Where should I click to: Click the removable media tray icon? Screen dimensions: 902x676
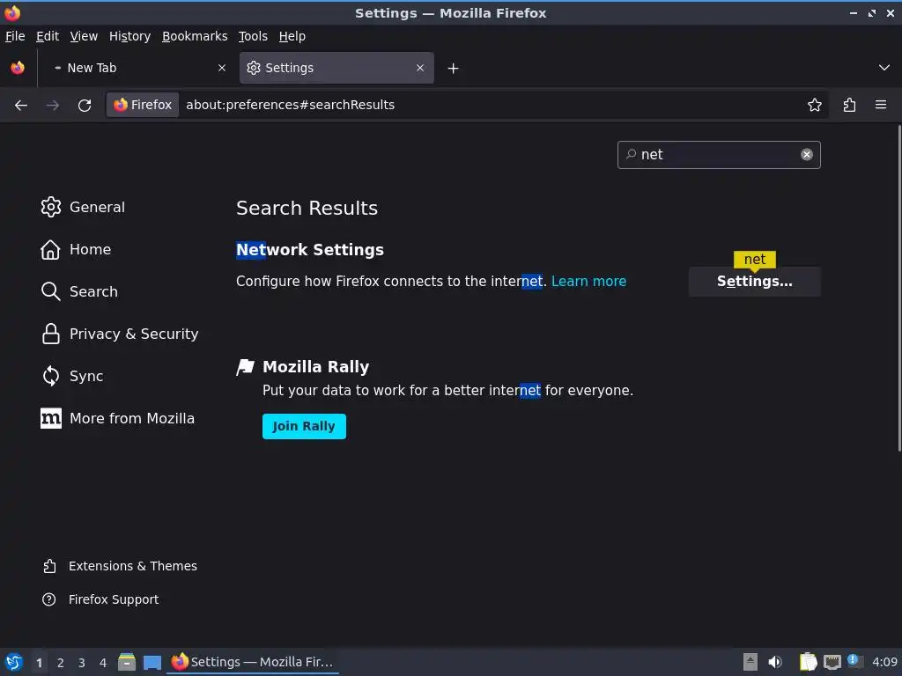(750, 662)
